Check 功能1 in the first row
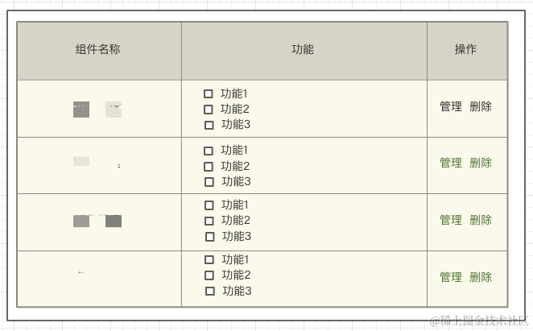Viewport: 533px width, 331px height. (x=209, y=93)
